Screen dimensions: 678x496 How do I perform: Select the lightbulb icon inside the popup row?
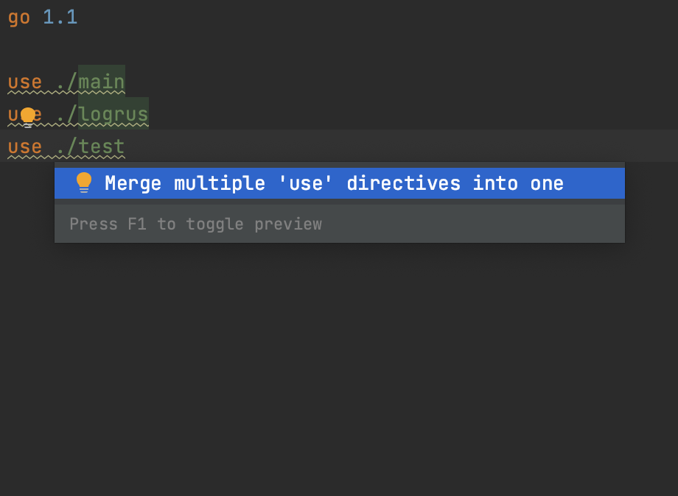(83, 183)
